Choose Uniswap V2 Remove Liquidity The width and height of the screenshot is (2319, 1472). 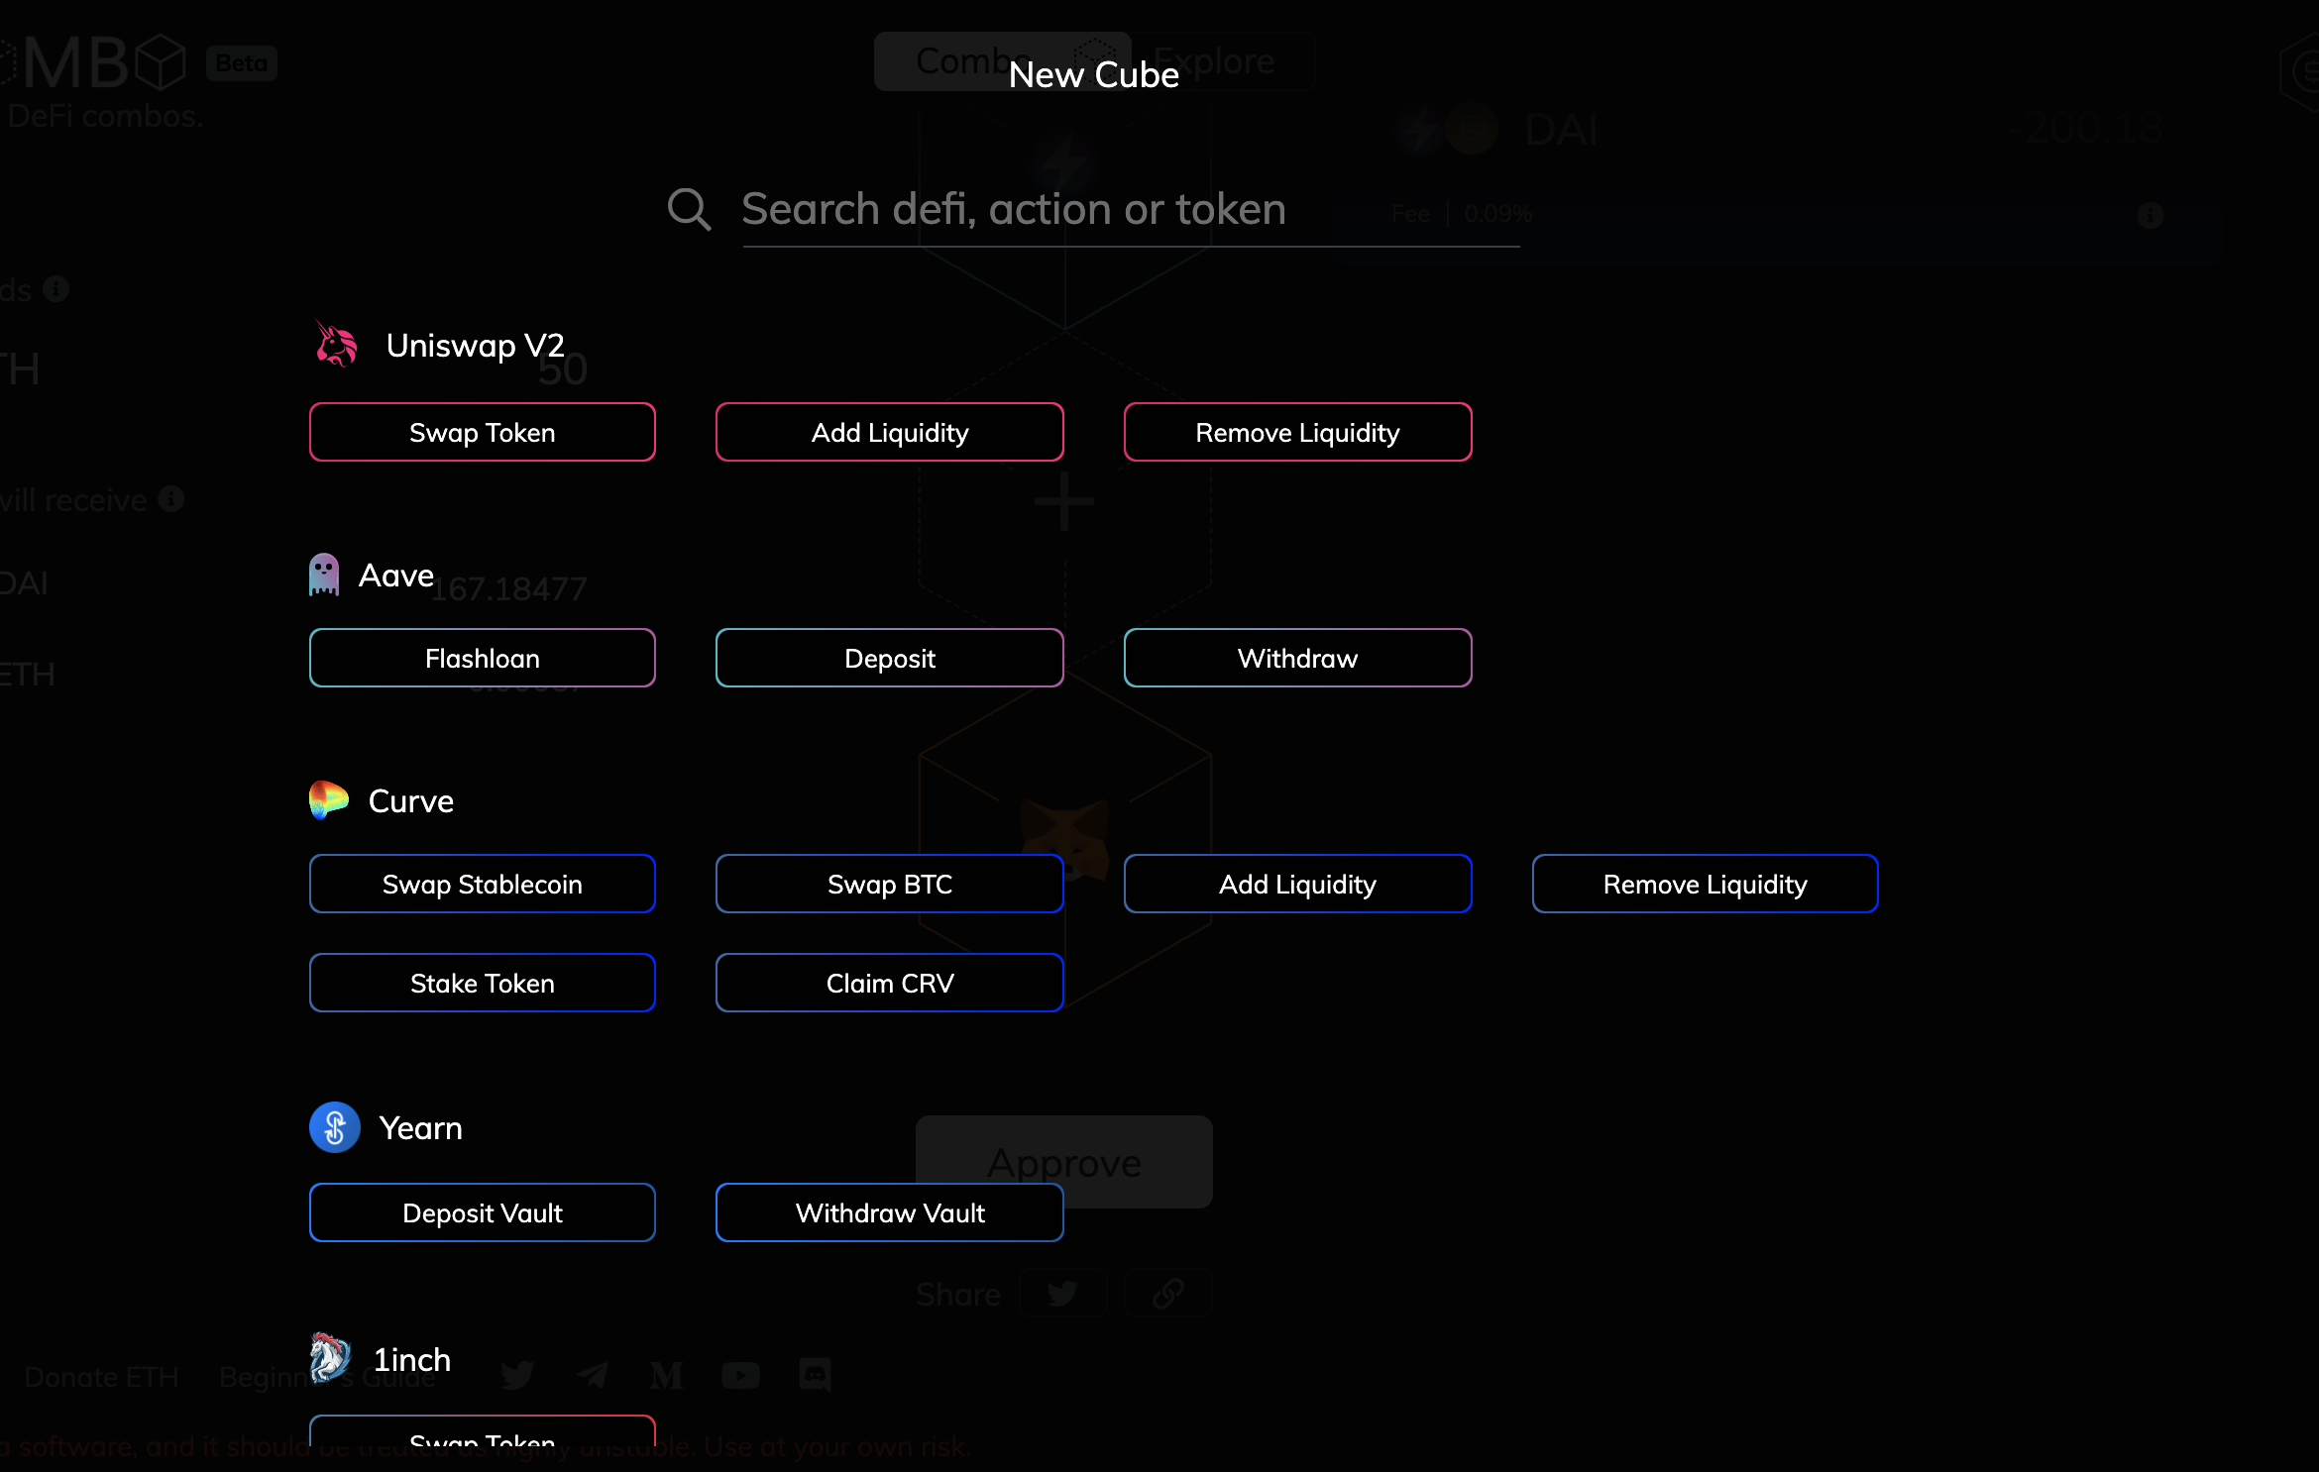(x=1297, y=432)
